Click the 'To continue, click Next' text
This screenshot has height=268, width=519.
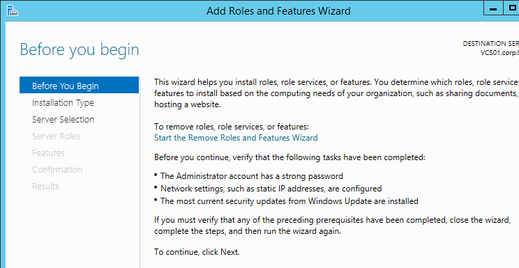click(x=197, y=252)
